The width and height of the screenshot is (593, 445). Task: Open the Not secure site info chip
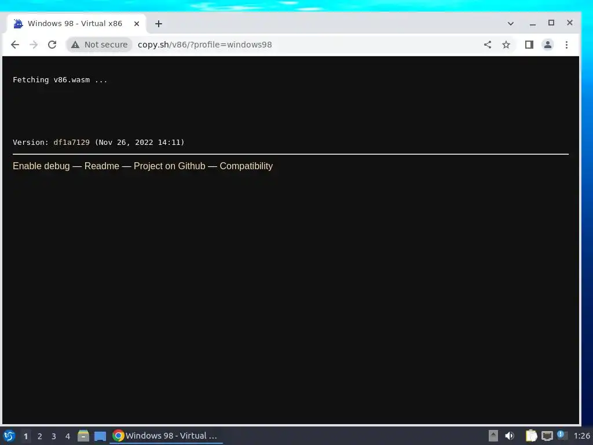pyautogui.click(x=100, y=45)
